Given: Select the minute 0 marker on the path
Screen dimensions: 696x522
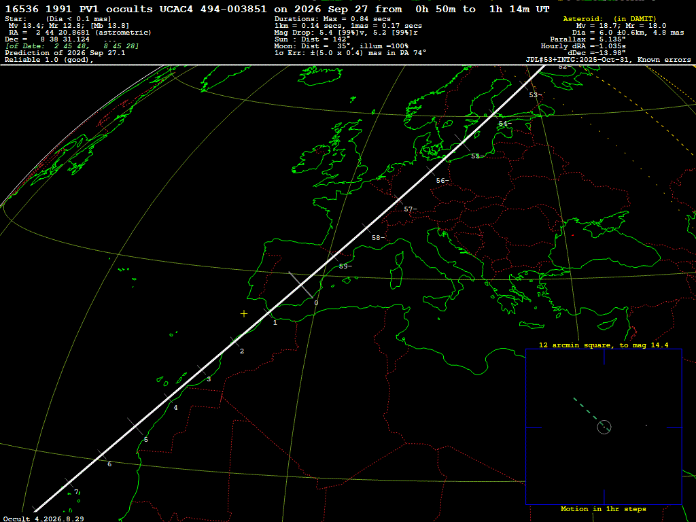Looking at the screenshot, I should click(x=316, y=303).
